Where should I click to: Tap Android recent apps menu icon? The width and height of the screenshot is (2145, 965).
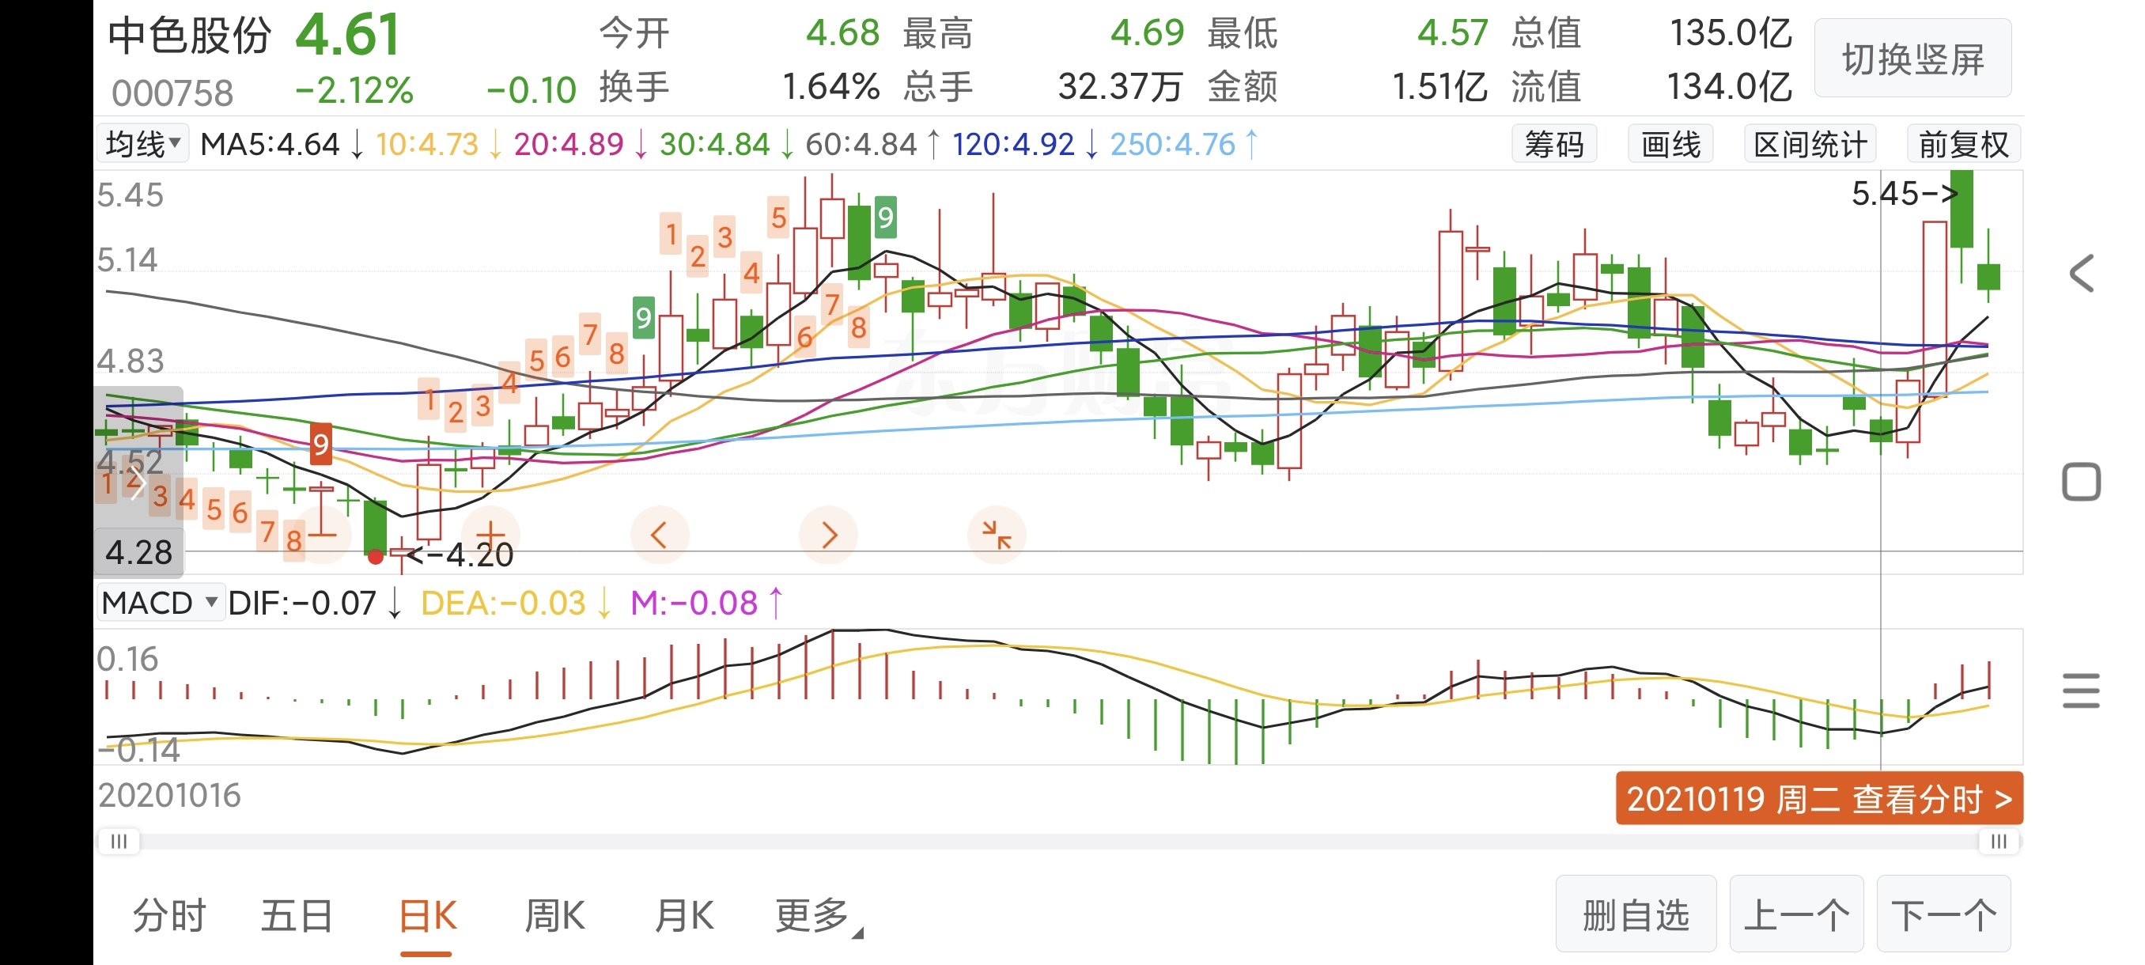[x=2081, y=691]
